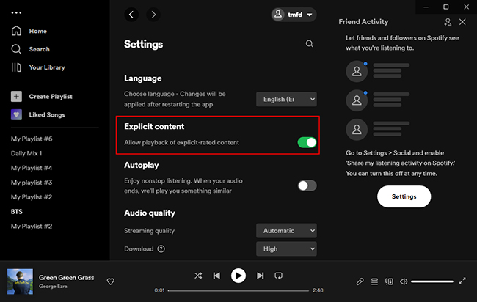Viewport: 477px width, 302px height.
Task: Open the three-dot app menu
Action: [x=16, y=12]
